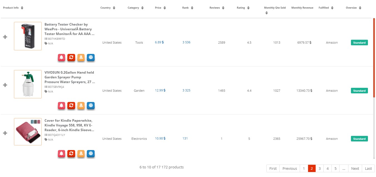Click the Standard badge on VIVOSUN row
Viewport: 376px width, 177px height.
[359, 91]
